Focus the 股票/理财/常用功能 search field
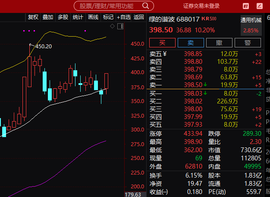The height and width of the screenshot is (197, 270). click(113, 6)
